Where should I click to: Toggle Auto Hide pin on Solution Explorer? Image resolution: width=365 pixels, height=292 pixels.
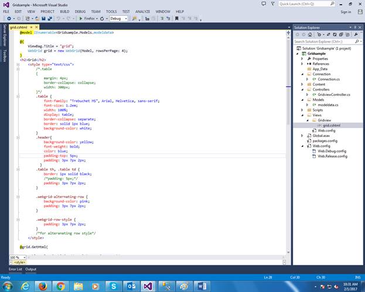click(x=354, y=28)
